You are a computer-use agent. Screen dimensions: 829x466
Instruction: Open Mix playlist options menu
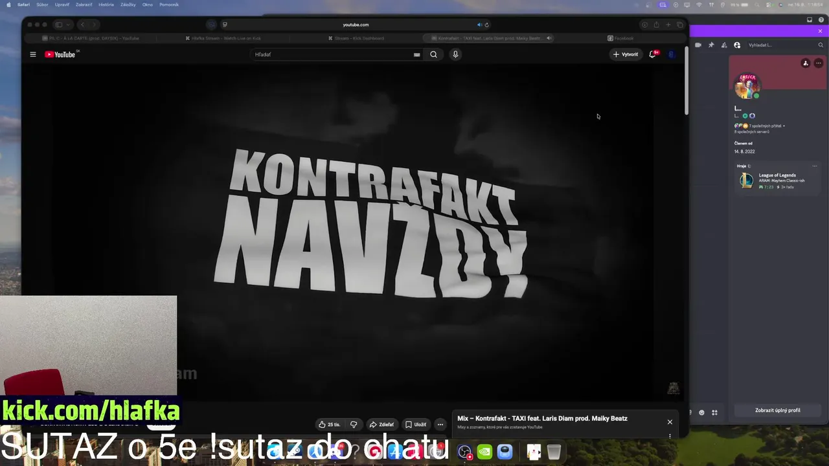click(670, 436)
